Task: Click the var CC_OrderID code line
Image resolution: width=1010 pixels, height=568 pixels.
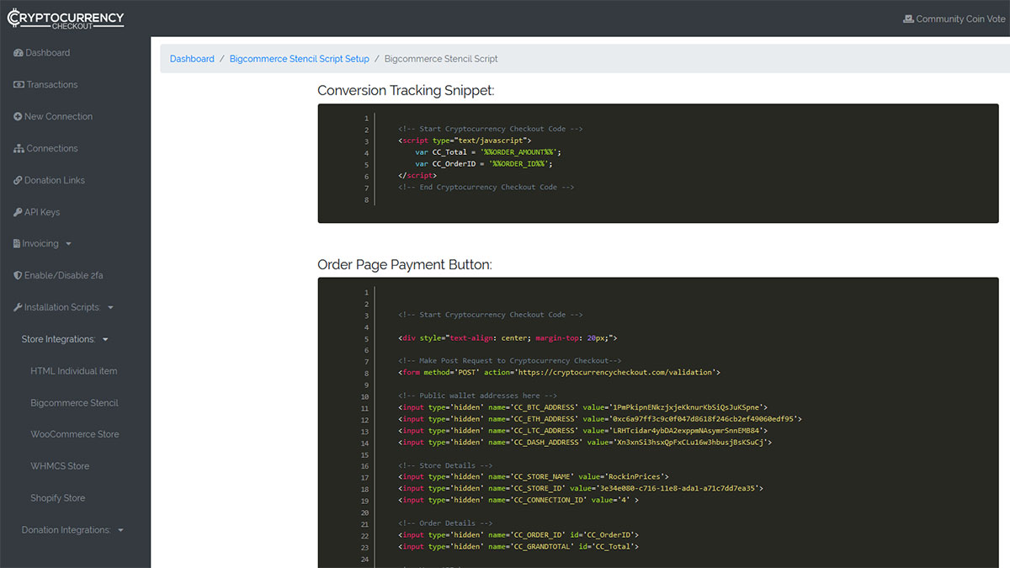Action: [x=482, y=164]
